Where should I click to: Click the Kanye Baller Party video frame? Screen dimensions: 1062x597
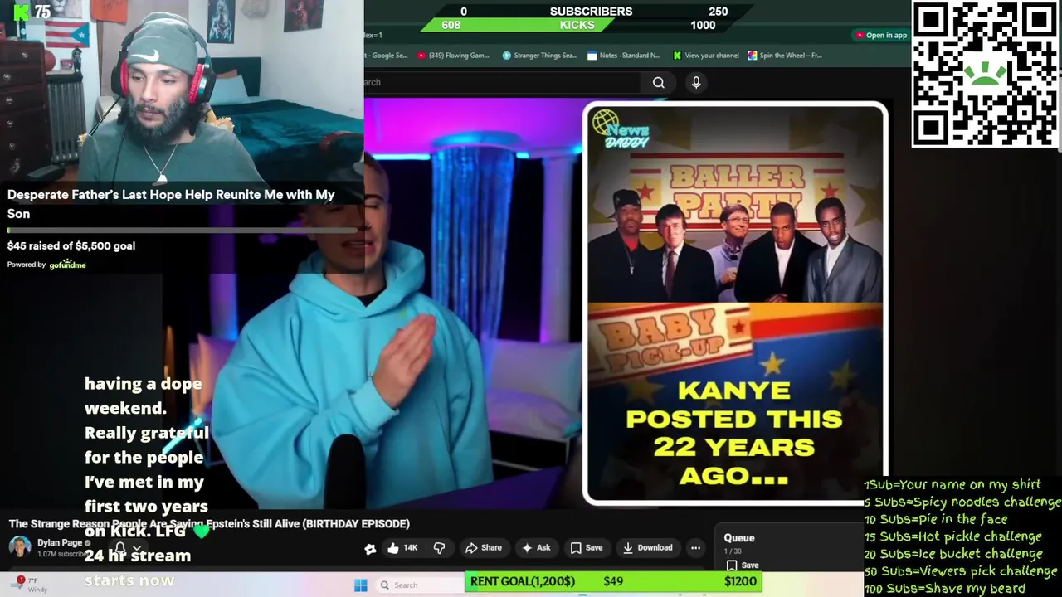click(x=735, y=303)
